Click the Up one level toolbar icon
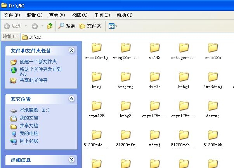 click(50, 26)
